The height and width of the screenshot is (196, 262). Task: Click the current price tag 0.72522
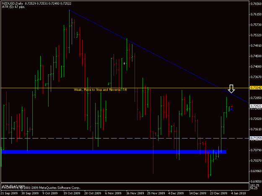[256, 106]
